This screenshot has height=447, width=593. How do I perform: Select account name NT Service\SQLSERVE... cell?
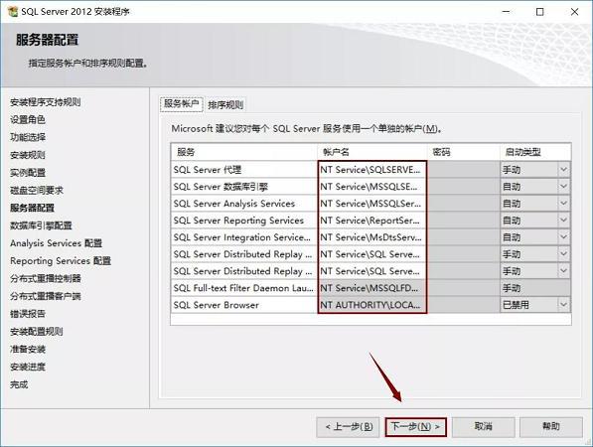point(372,170)
